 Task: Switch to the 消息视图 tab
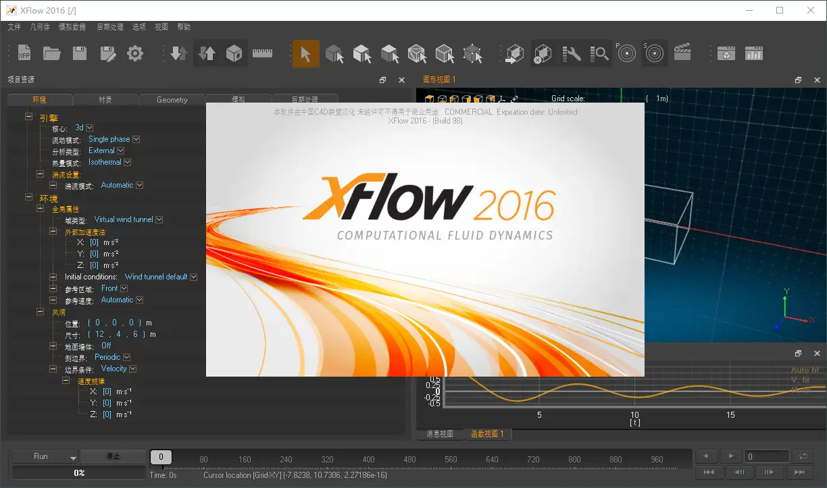440,434
